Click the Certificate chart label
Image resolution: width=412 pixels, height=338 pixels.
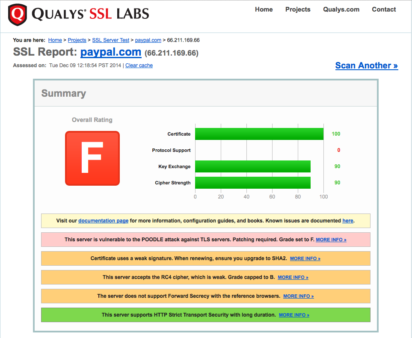pyautogui.click(x=179, y=134)
